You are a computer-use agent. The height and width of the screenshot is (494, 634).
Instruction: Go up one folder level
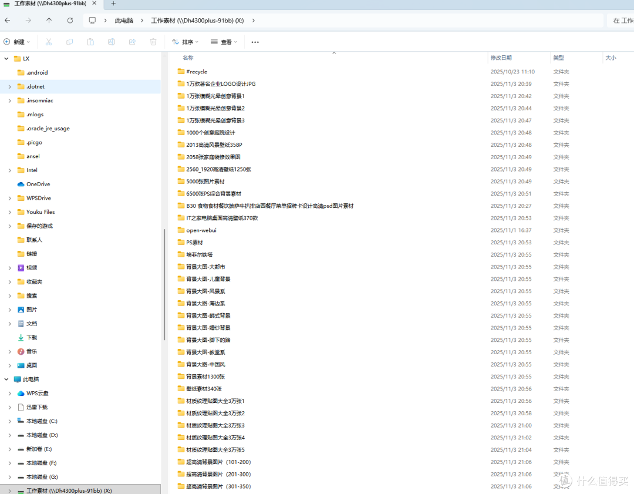pyautogui.click(x=49, y=20)
